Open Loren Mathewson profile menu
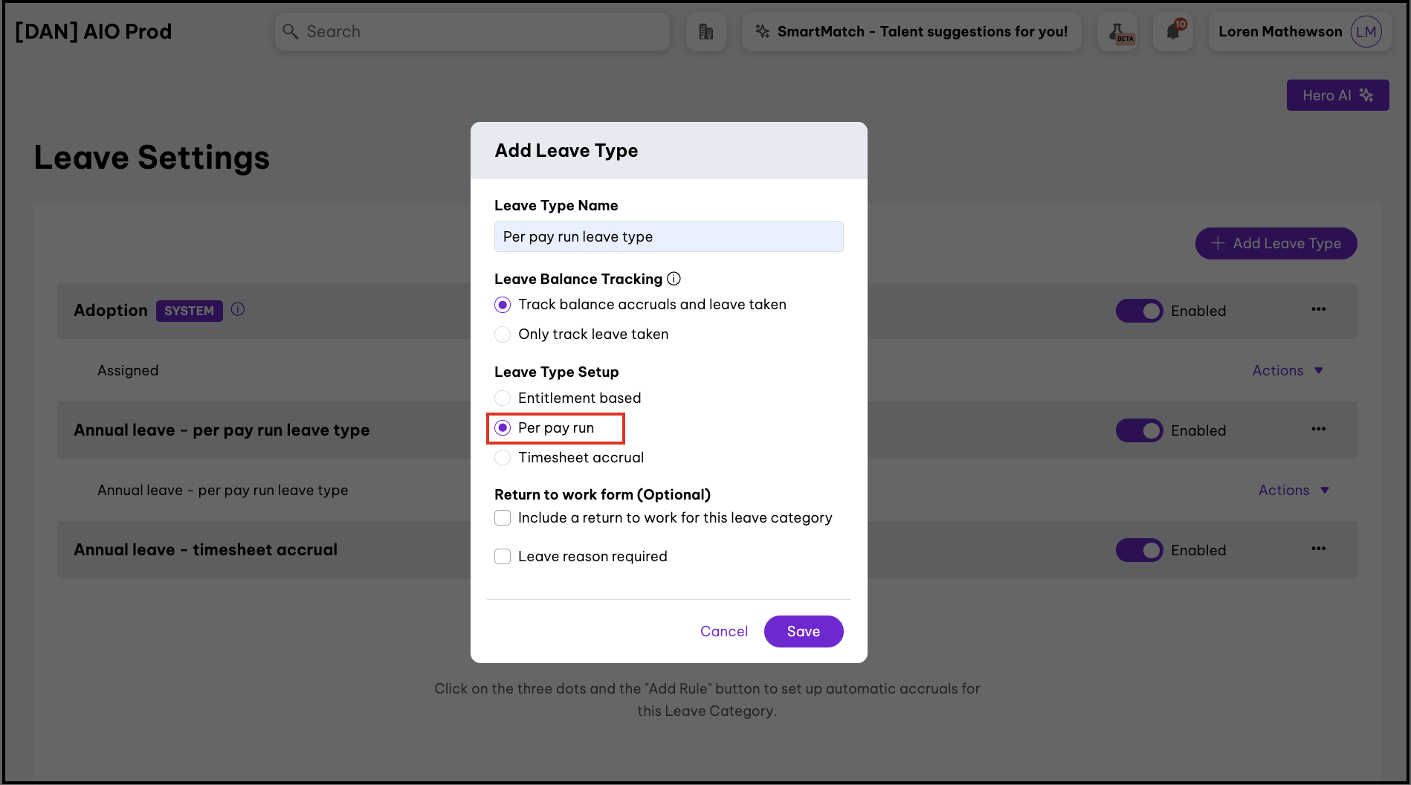This screenshot has height=785, width=1411. coord(1298,32)
